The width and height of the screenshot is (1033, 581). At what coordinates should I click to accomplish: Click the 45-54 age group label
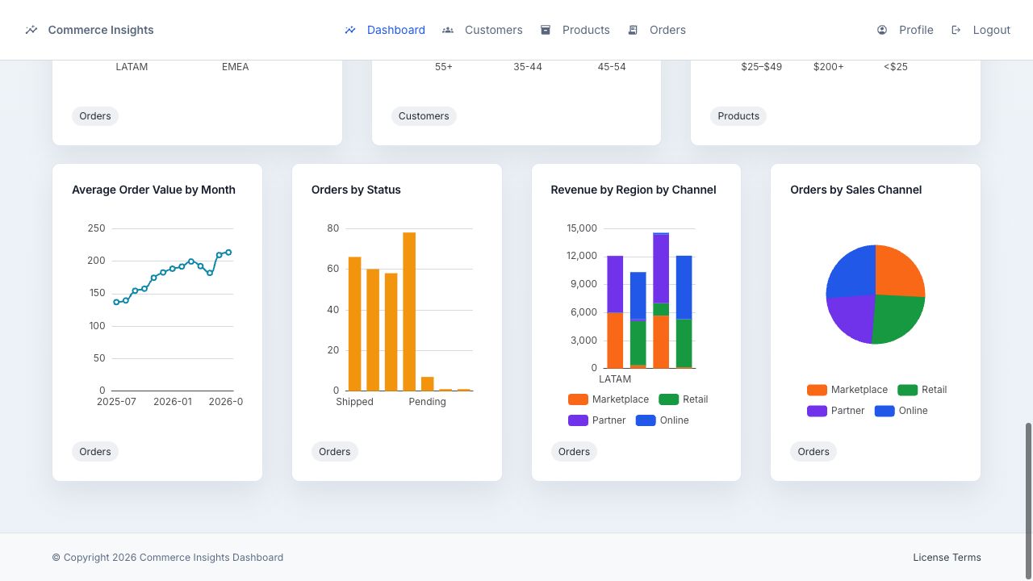click(x=612, y=67)
